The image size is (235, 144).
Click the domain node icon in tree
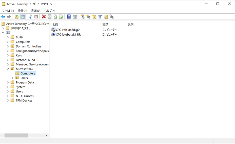coord(8,33)
